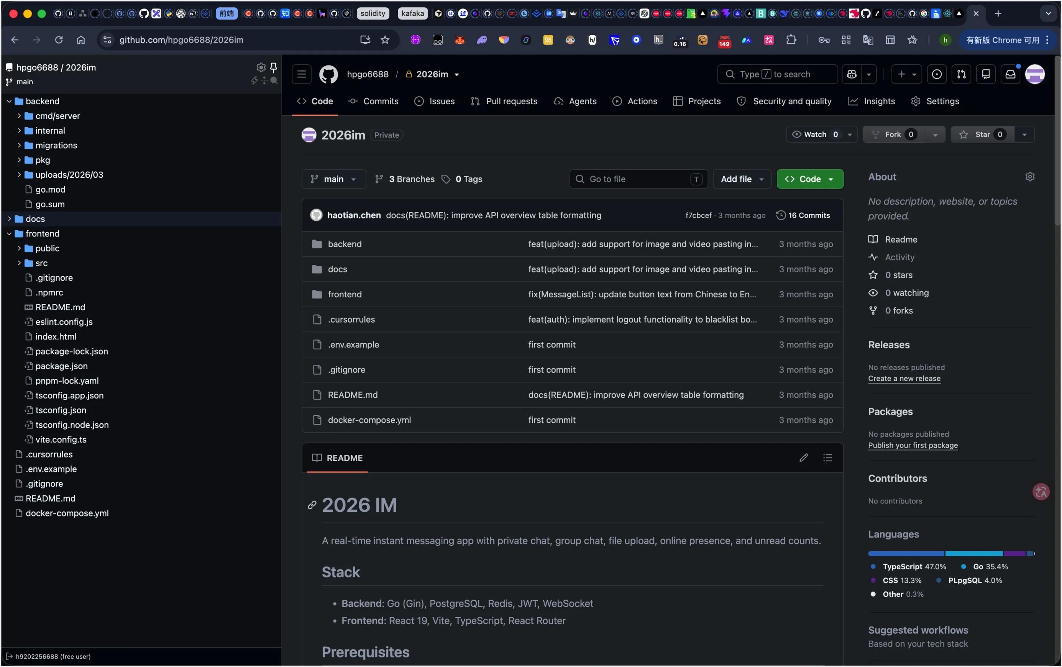
Task: Star the 2026im repository
Action: tap(983, 134)
